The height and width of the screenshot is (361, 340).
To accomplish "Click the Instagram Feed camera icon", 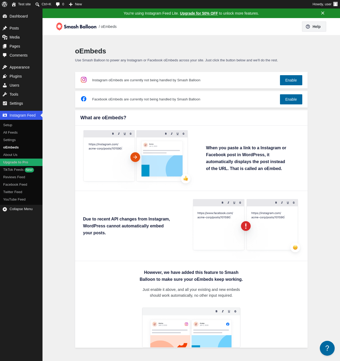I will click(5, 115).
